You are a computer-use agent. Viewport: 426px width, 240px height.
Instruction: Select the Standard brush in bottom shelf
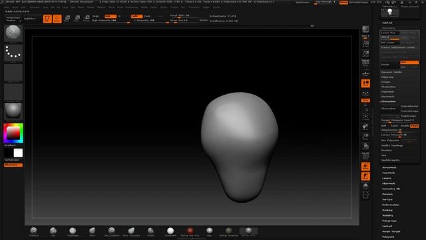34,232
